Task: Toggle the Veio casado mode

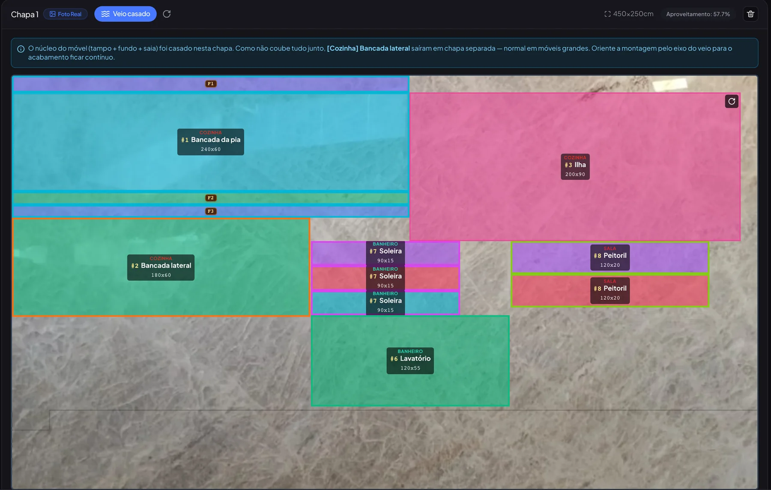Action: point(126,14)
